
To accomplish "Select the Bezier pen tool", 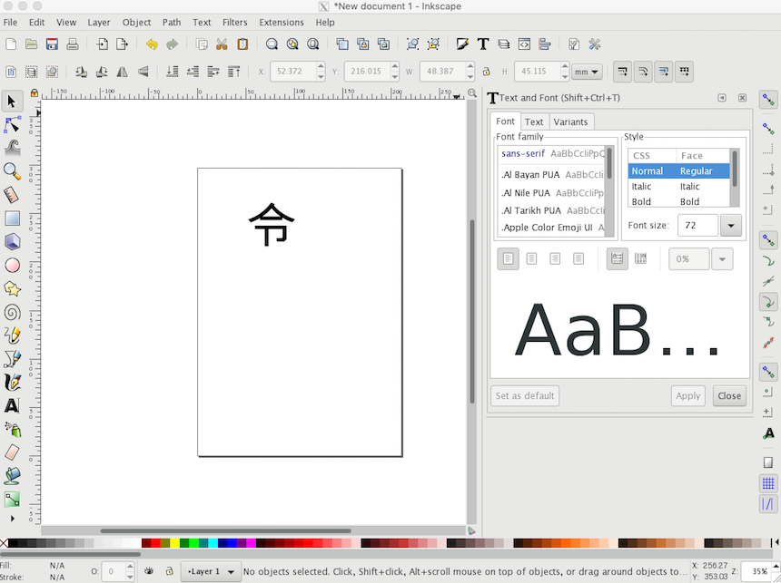I will 12,359.
